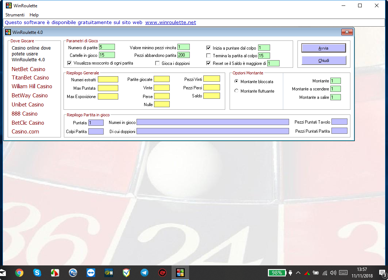Click the 'Inizia a puntare dal colpo' value field

tap(264, 48)
